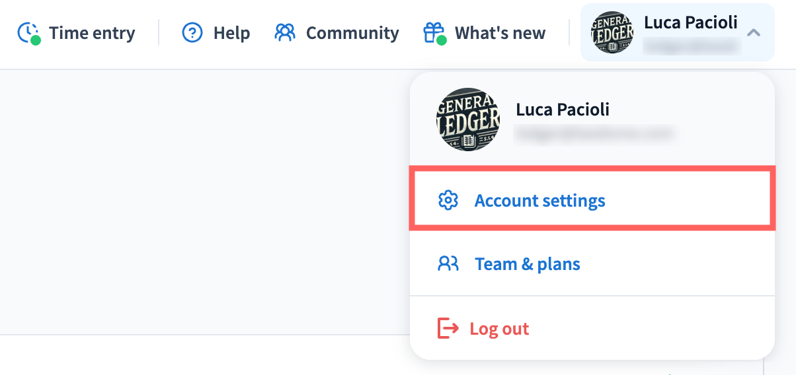View the What's new link text

(500, 33)
